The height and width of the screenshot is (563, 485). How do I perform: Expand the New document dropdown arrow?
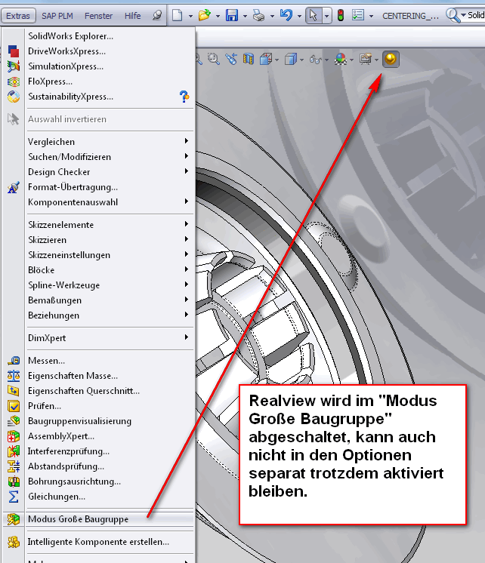pyautogui.click(x=190, y=16)
